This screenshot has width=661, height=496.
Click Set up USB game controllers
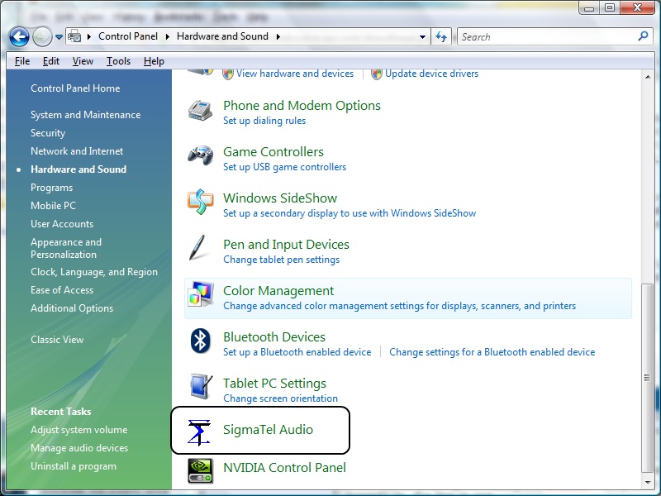(x=284, y=167)
